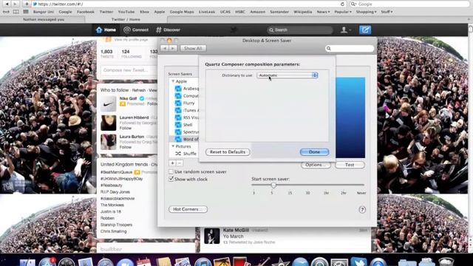Enable Use random screen saver
The height and width of the screenshot is (266, 473).
[x=171, y=171]
